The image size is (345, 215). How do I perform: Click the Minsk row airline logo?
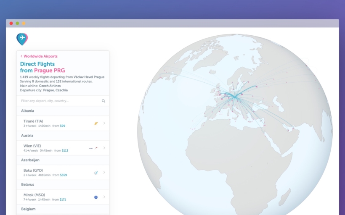(x=96, y=197)
